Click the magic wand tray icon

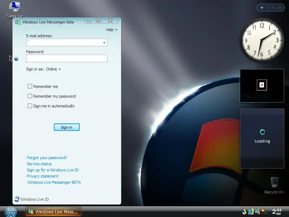click(264, 212)
